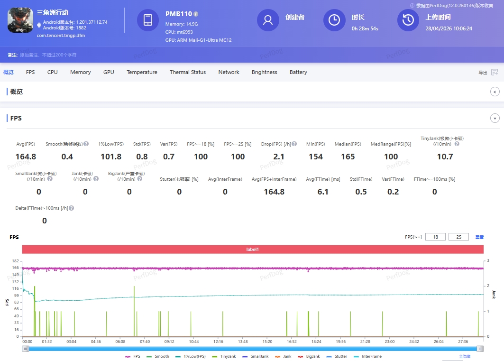Switch to the Temperature tab
This screenshot has height=361, width=504.
(142, 72)
